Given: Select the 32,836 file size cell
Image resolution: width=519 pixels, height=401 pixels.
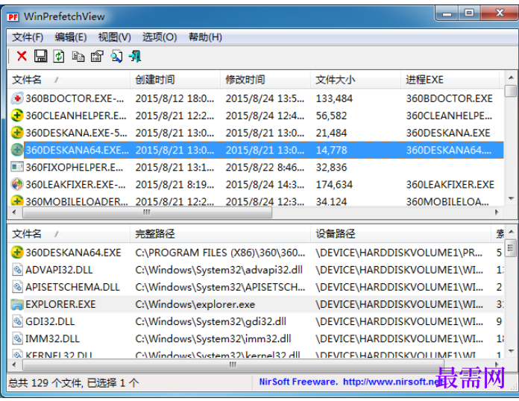Looking at the screenshot, I should (331, 168).
